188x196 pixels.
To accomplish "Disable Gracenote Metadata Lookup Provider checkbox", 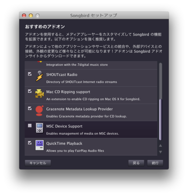I will tap(30, 108).
